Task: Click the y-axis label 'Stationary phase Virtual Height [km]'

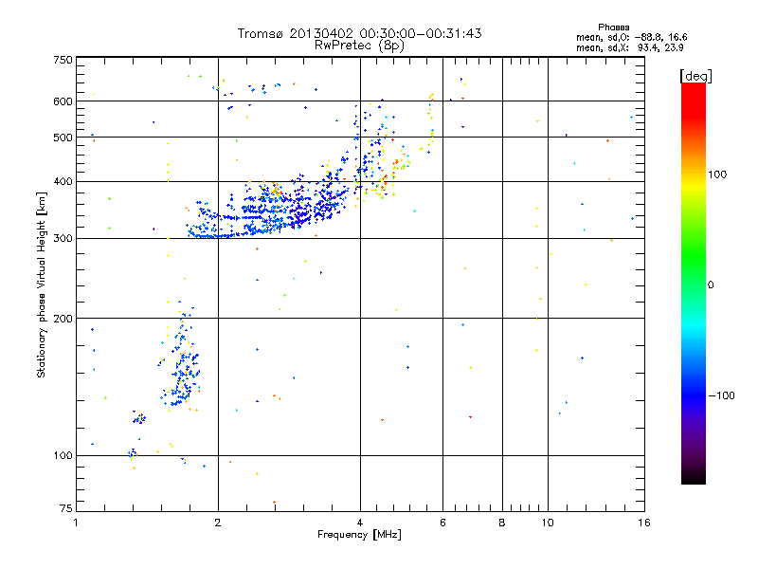Action: coord(42,285)
